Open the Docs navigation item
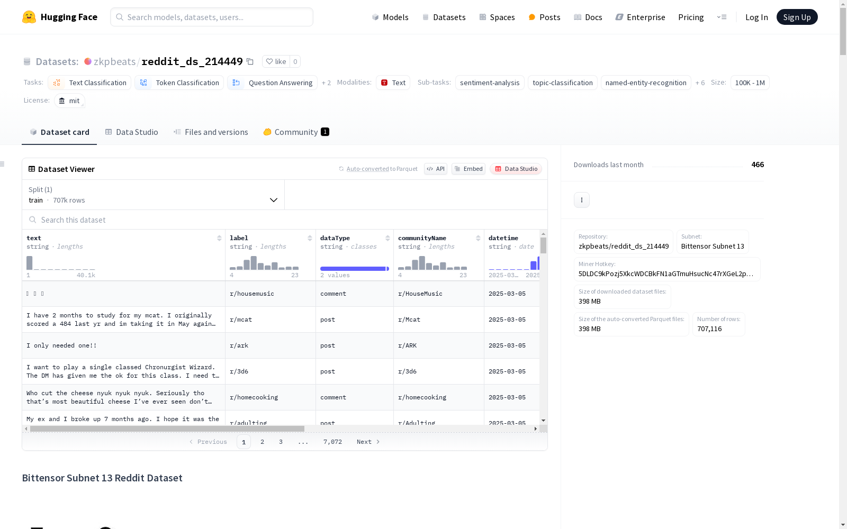847x529 pixels. coord(588,17)
